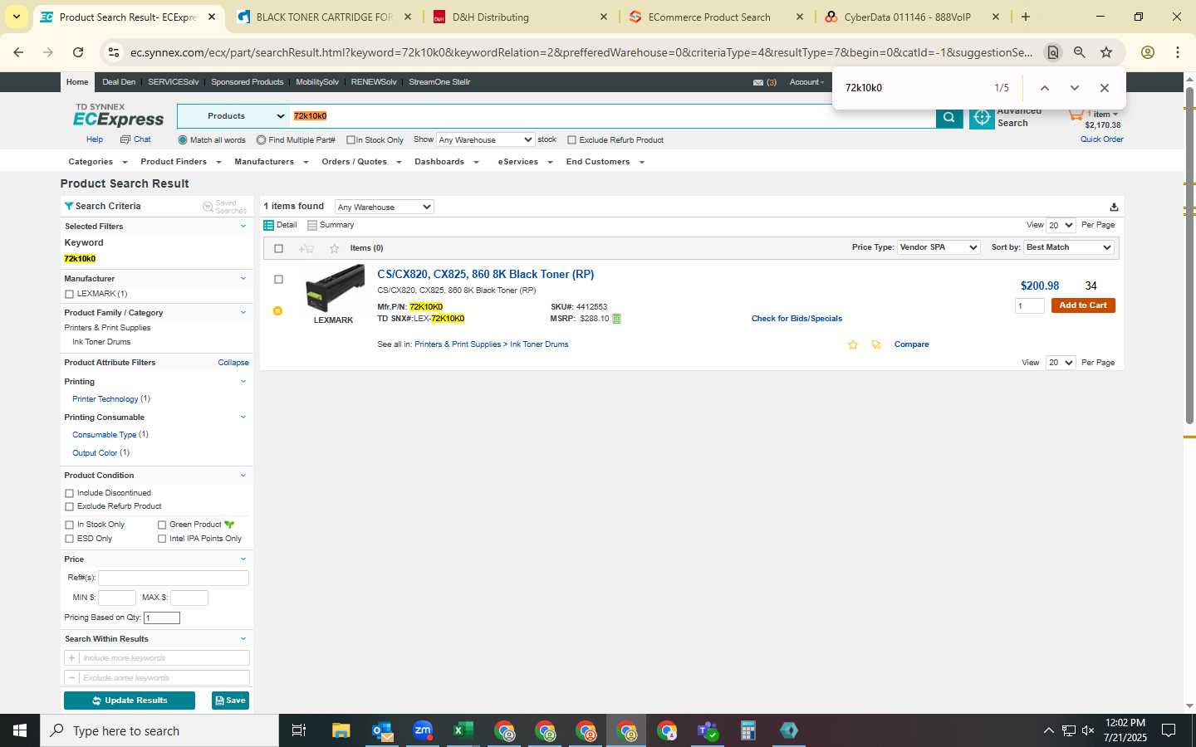This screenshot has width=1196, height=747.
Task: Select Find Multiple Part# radio button
Action: point(261,140)
